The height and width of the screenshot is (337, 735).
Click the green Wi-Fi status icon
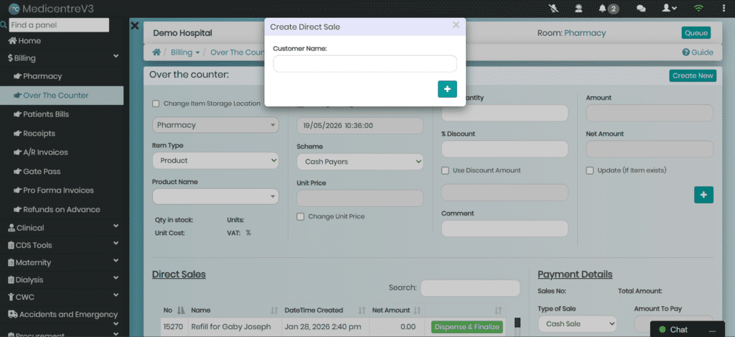coord(699,8)
